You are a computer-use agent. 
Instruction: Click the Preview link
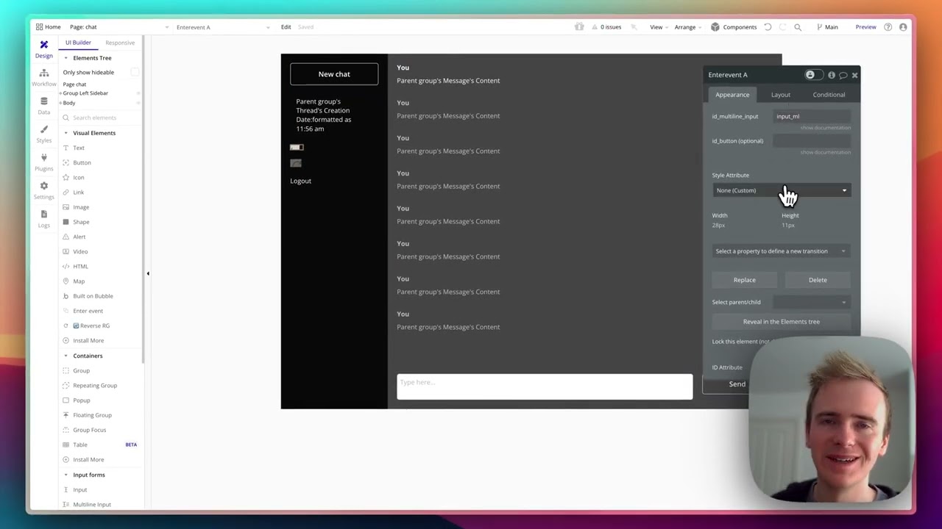[x=865, y=27]
